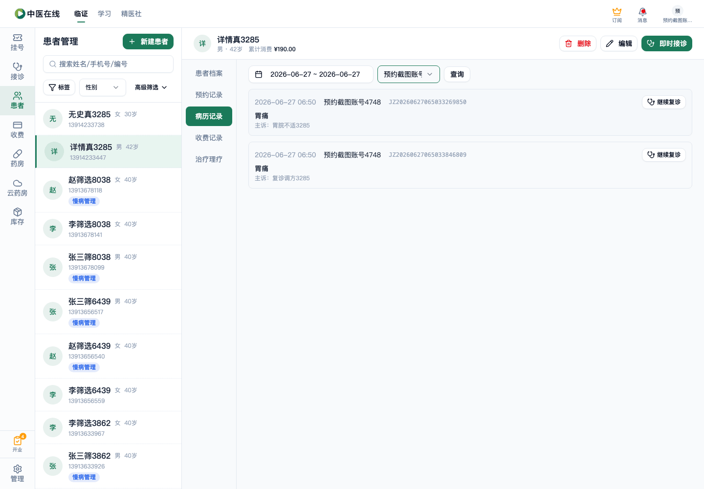Click the 开业 checklist icon with badge

tap(17, 444)
